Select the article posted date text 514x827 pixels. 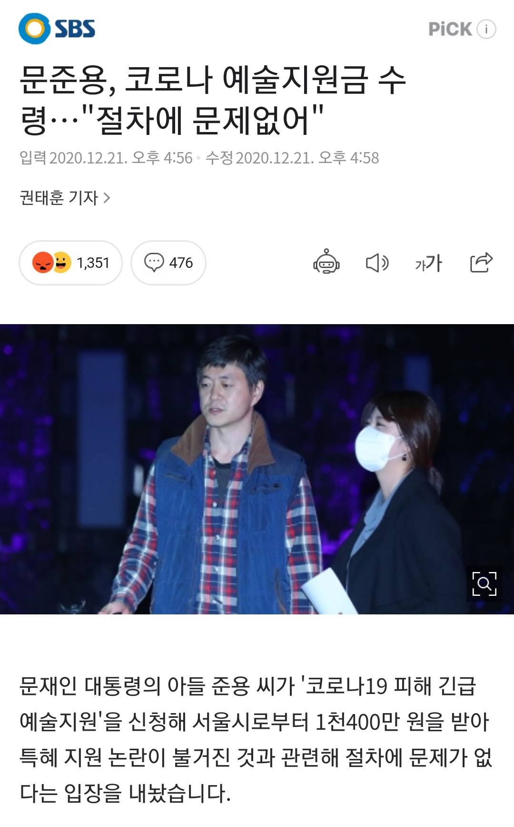coord(106,158)
